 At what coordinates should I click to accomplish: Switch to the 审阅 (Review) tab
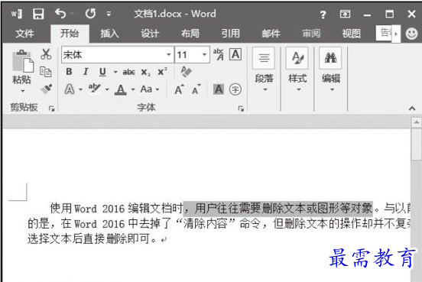click(311, 34)
